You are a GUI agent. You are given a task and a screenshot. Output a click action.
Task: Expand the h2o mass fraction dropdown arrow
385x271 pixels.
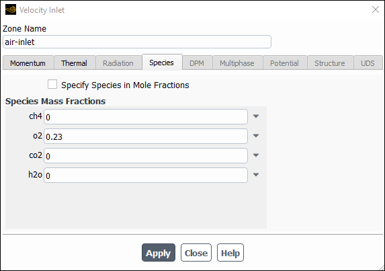point(256,175)
